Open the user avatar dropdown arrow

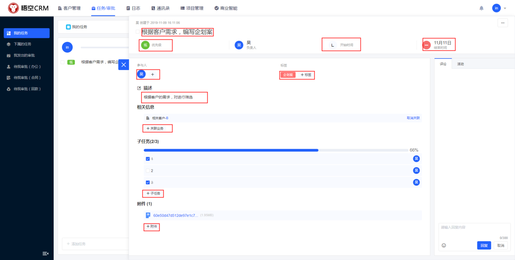pyautogui.click(x=505, y=8)
